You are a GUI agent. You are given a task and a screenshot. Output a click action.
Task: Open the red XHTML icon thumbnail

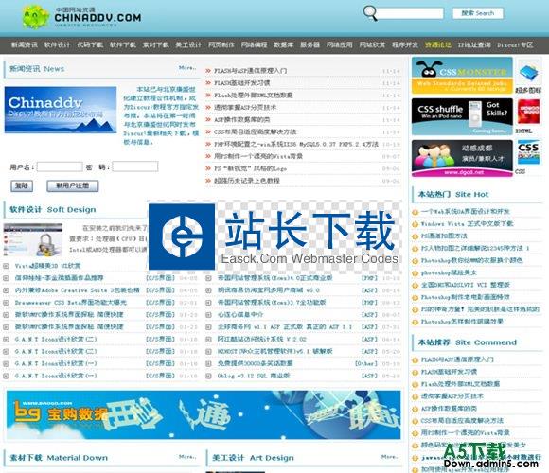coord(528,112)
